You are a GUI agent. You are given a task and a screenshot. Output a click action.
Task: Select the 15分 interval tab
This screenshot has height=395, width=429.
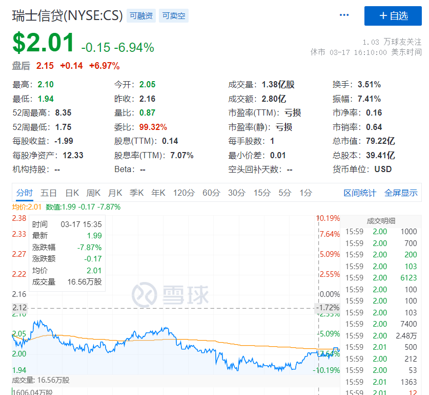[x=262, y=193]
